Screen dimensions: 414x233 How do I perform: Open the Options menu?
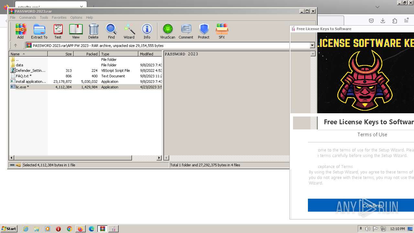point(76,17)
